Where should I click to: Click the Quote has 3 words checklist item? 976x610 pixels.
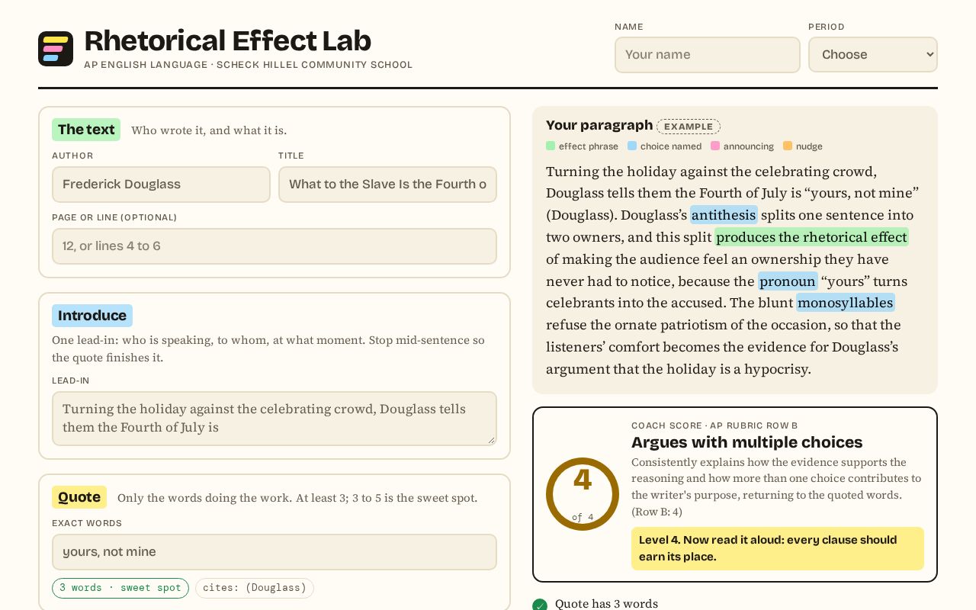click(606, 604)
